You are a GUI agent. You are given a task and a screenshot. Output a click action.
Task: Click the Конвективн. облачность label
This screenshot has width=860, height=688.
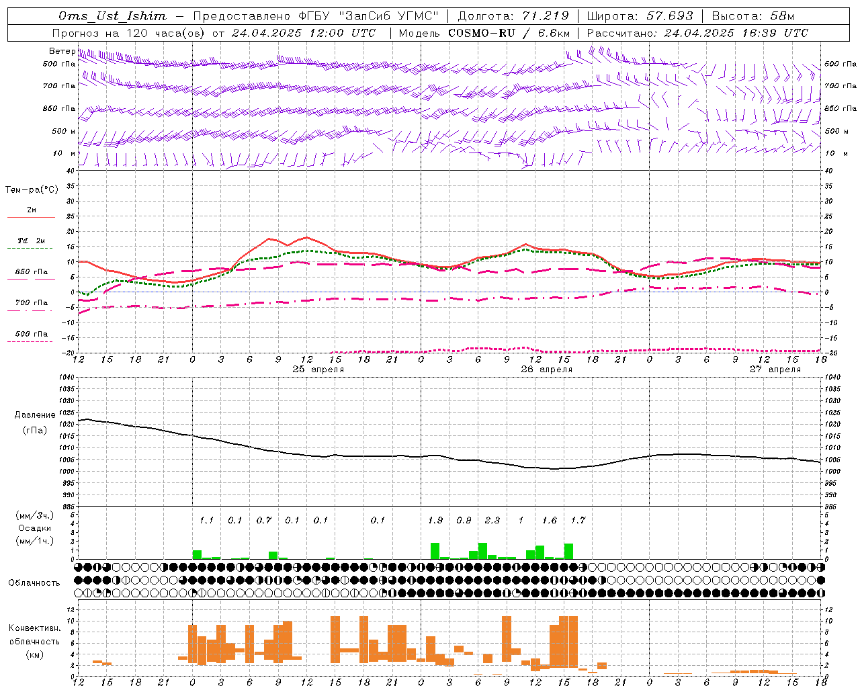(x=34, y=634)
